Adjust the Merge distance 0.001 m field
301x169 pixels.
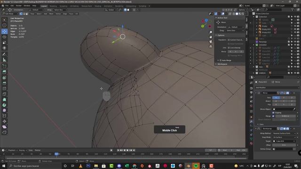285,116
